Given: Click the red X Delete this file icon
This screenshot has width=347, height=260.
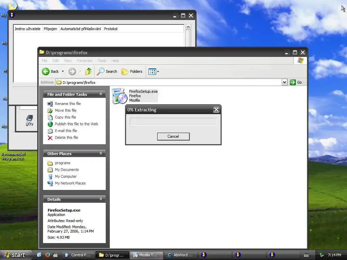Looking at the screenshot, I should [x=50, y=138].
